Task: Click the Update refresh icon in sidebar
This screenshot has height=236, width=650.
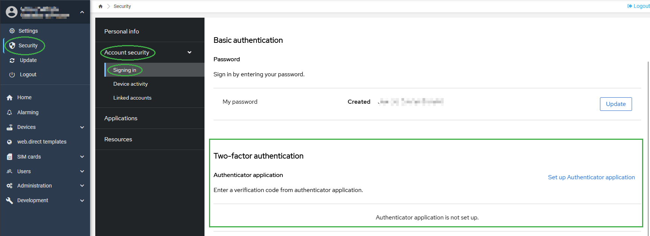Action: click(x=12, y=60)
